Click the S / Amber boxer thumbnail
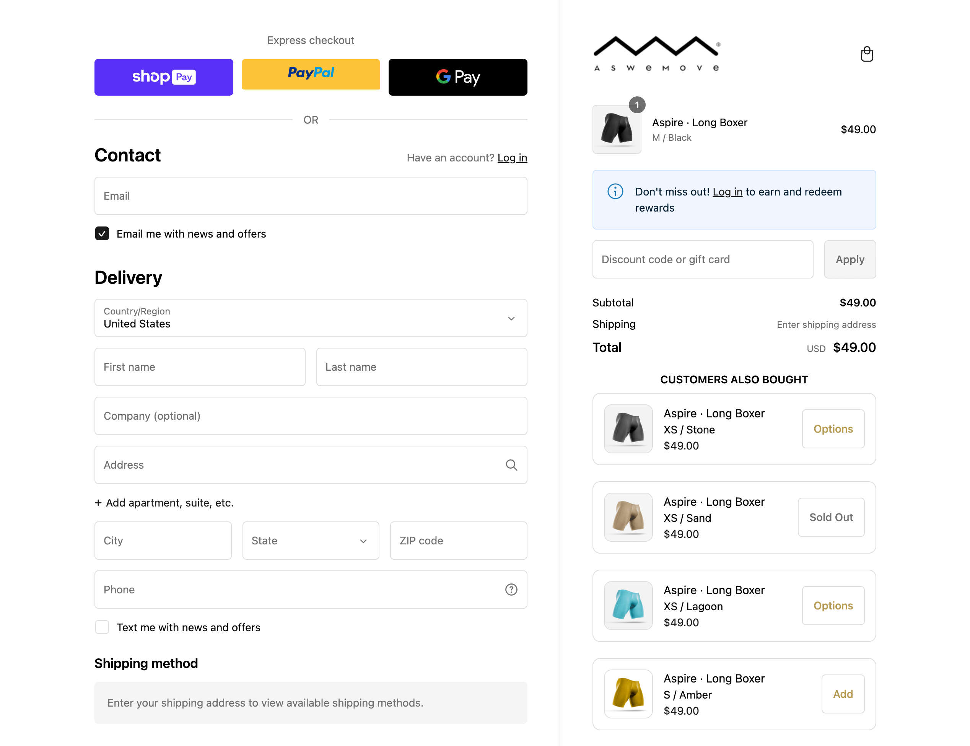The image size is (970, 746). click(628, 694)
